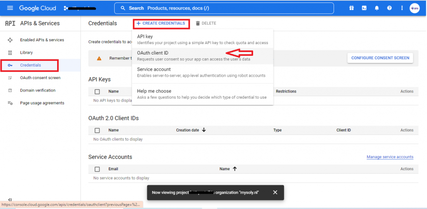The height and width of the screenshot is (209, 427).
Task: Open the notifications bell
Action: [377, 8]
